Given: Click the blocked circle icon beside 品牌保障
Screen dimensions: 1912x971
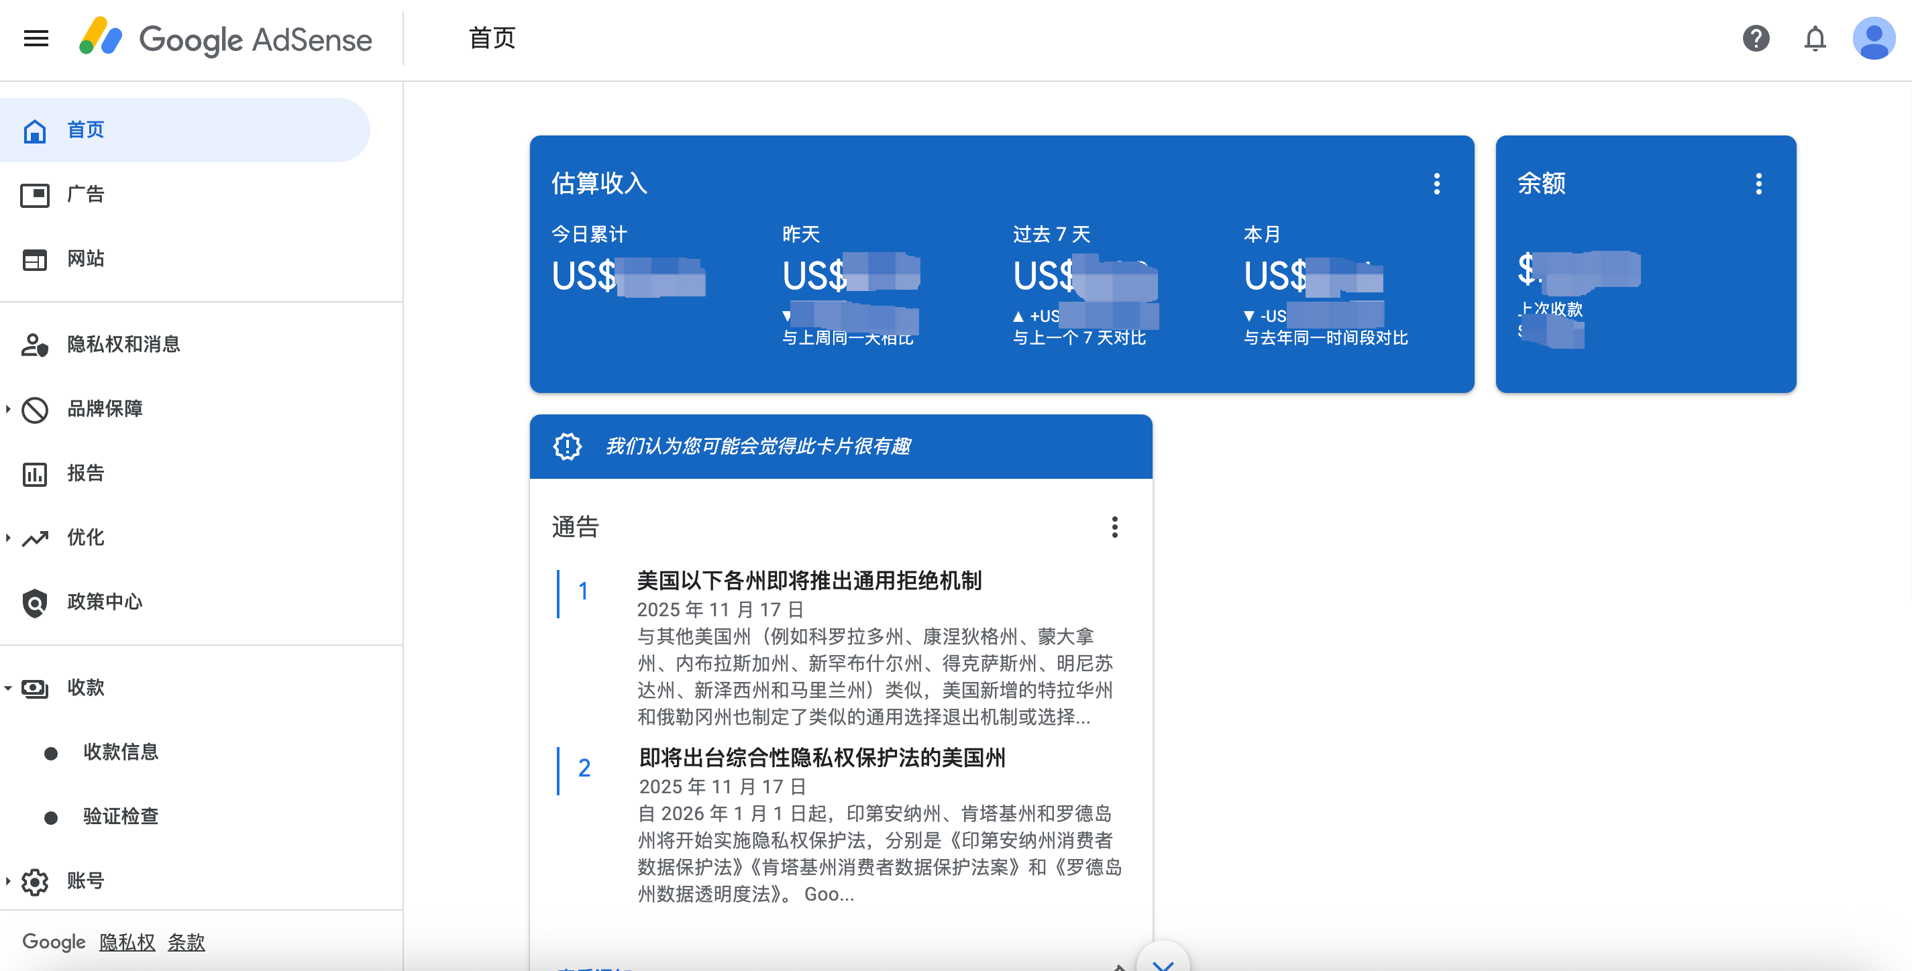Looking at the screenshot, I should click(x=34, y=410).
